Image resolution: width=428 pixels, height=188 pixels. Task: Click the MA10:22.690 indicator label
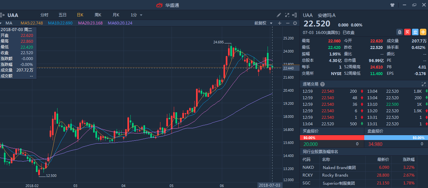(60, 23)
